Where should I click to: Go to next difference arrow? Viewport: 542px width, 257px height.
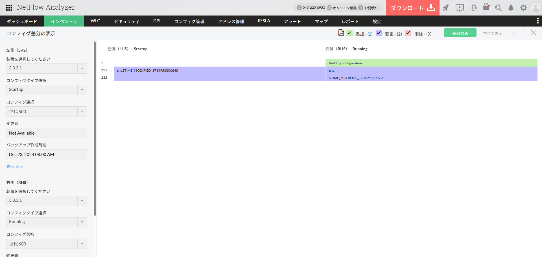click(x=525, y=33)
